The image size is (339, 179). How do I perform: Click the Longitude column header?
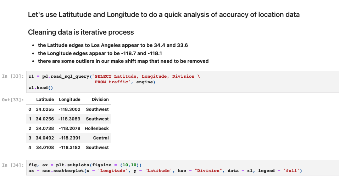[70, 100]
